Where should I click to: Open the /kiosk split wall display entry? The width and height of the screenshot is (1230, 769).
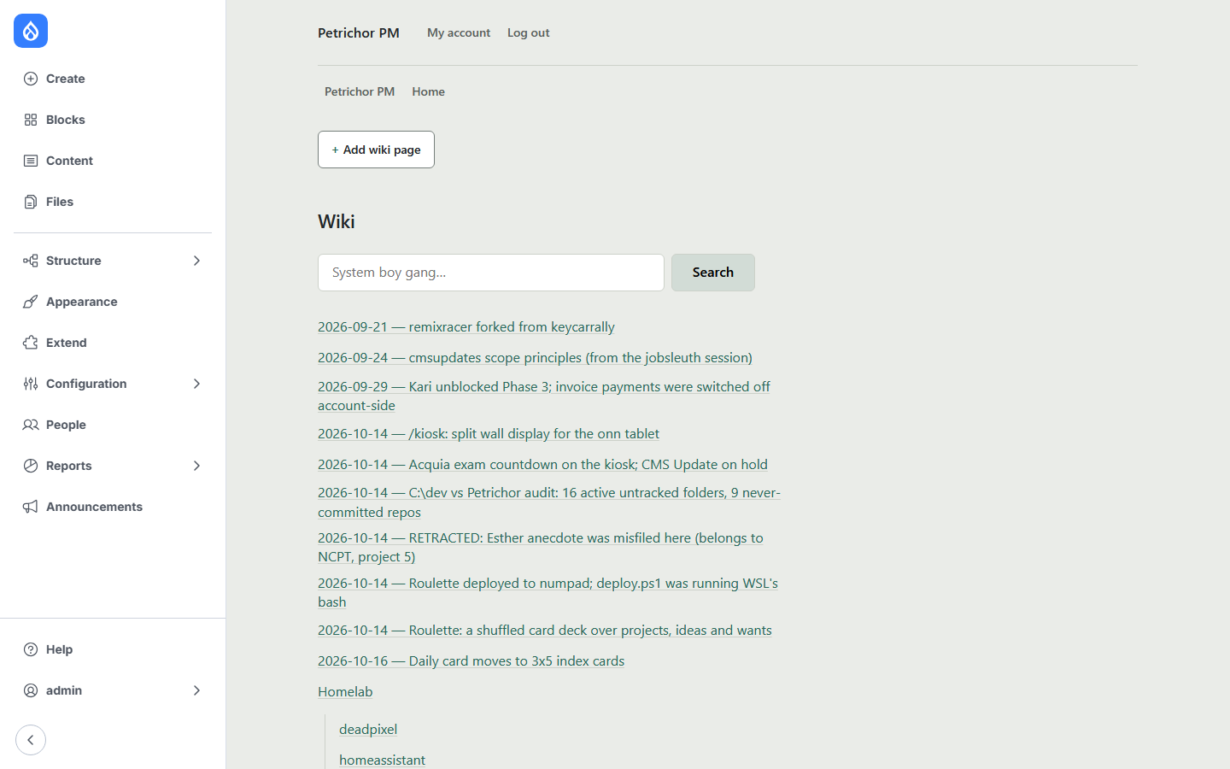click(x=489, y=433)
